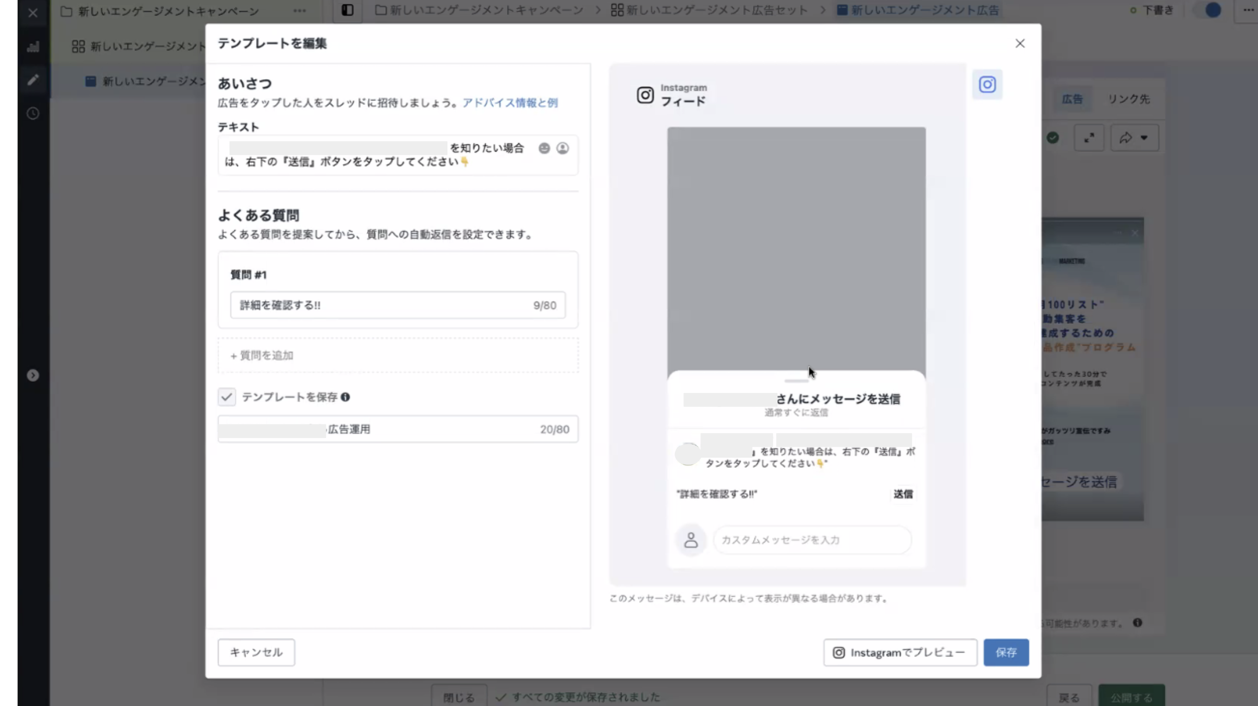Click the ad preview thumbnail in background
The image size is (1258, 706).
(1092, 369)
